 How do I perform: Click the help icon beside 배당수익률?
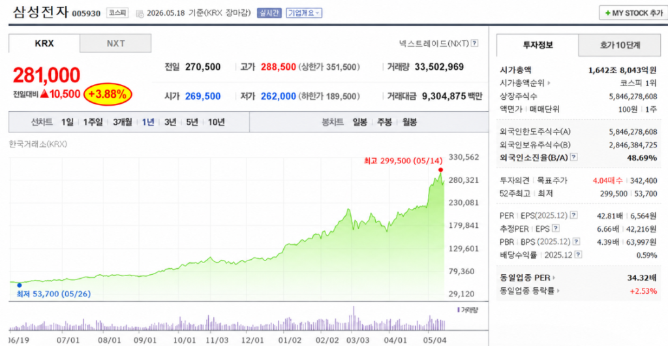tap(578, 255)
